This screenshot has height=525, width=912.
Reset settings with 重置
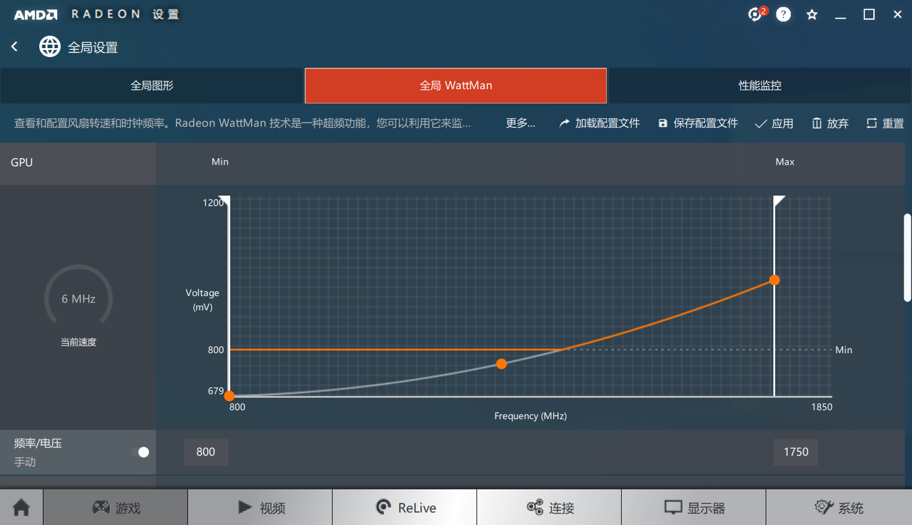click(x=885, y=123)
